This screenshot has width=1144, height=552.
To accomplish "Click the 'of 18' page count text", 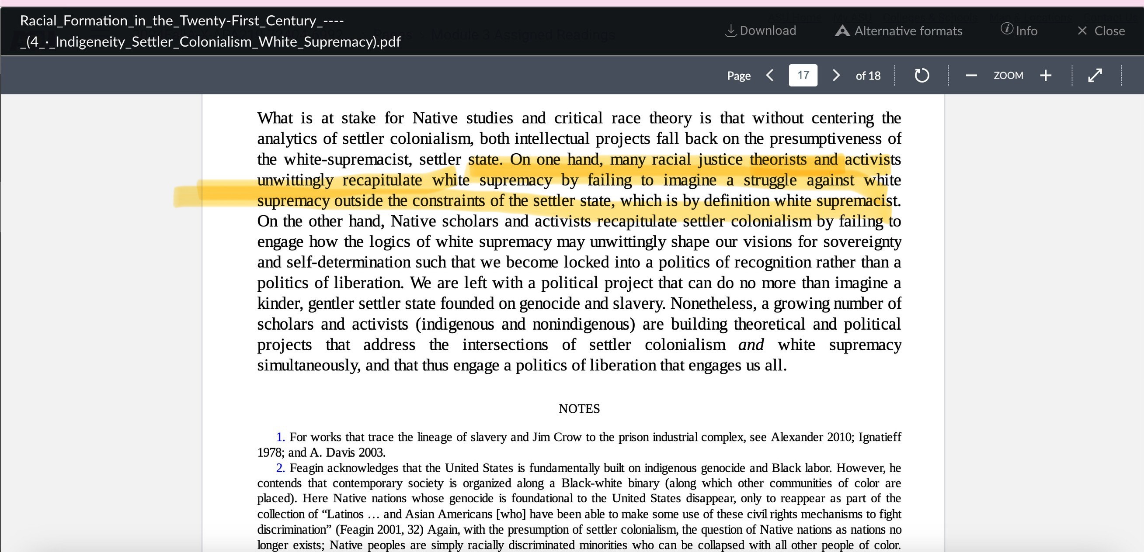I will (868, 76).
